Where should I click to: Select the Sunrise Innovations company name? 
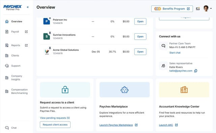tap(64, 35)
